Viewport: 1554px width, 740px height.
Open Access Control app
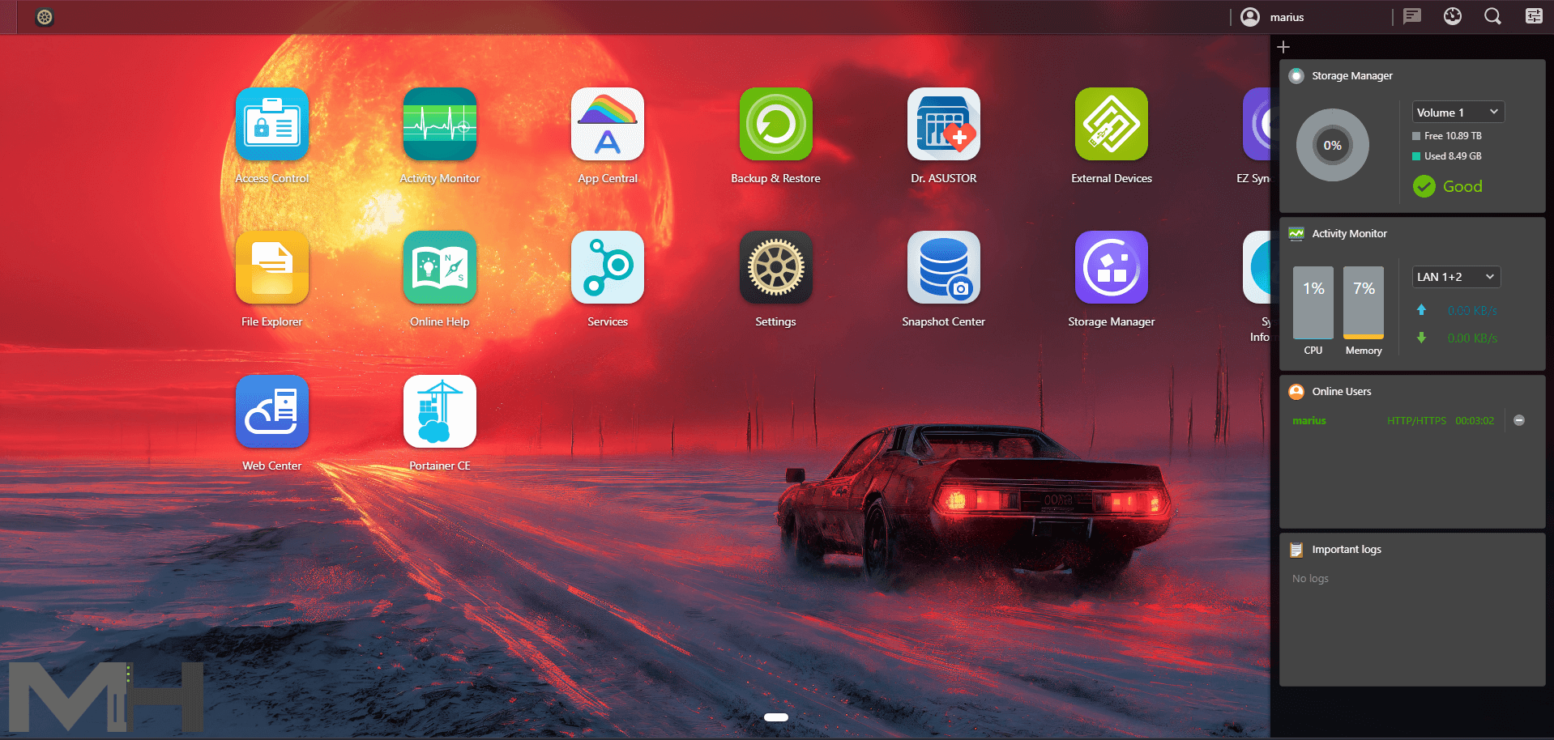(x=272, y=124)
